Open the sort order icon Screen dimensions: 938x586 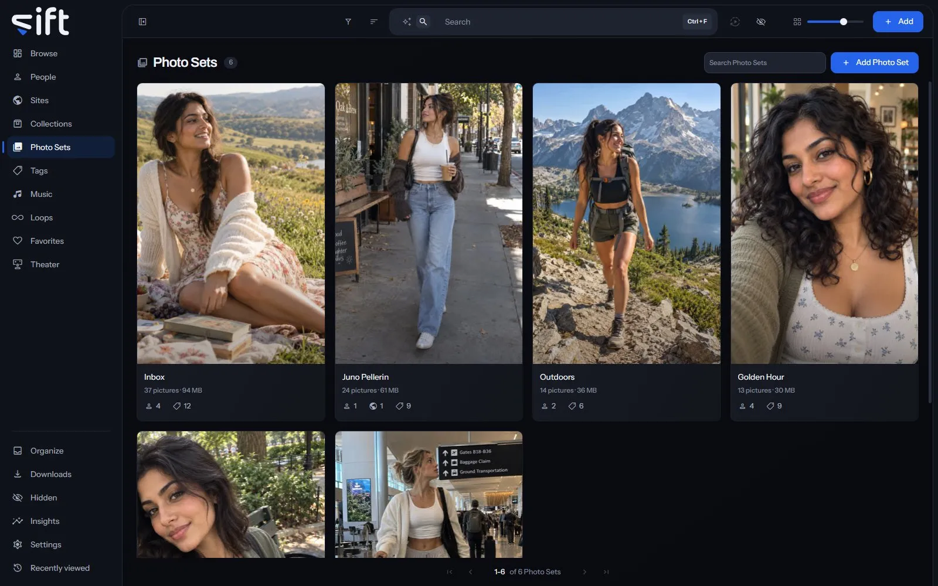[x=373, y=22]
